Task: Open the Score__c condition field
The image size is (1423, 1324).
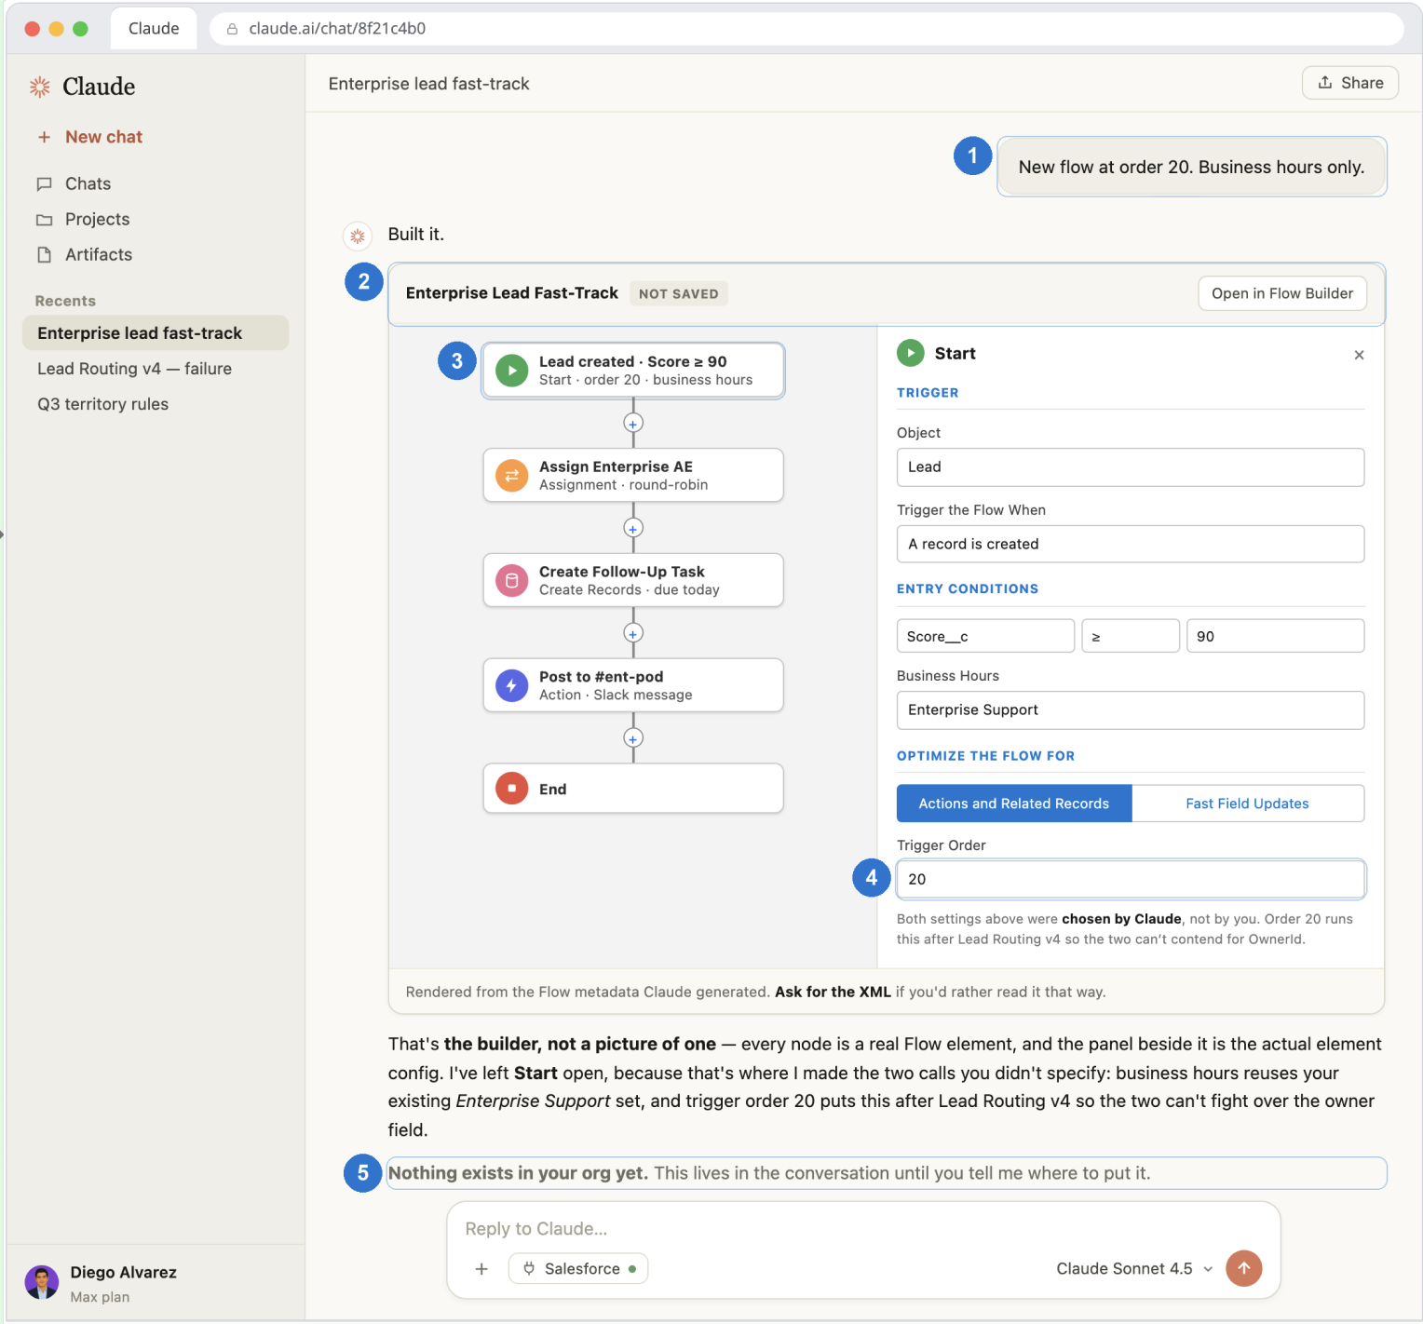Action: [x=985, y=636]
